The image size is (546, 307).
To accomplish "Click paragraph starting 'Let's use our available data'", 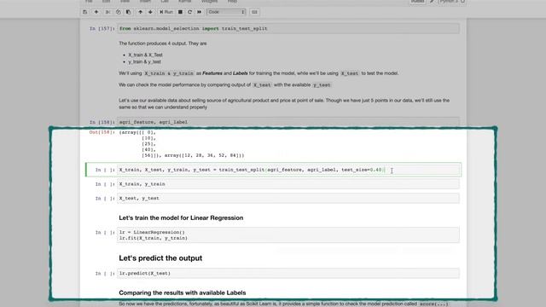I will 284,104.
